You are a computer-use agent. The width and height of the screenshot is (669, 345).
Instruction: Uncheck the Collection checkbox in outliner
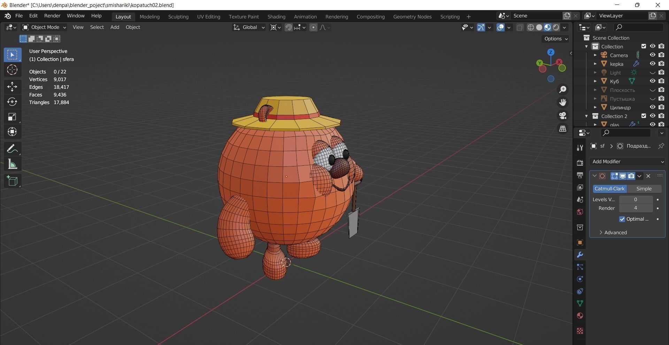644,46
